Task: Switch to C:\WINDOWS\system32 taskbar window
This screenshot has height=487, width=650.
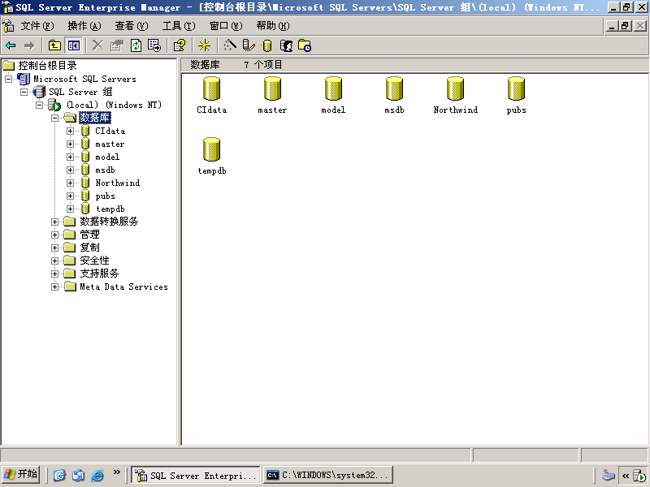Action: [x=328, y=475]
